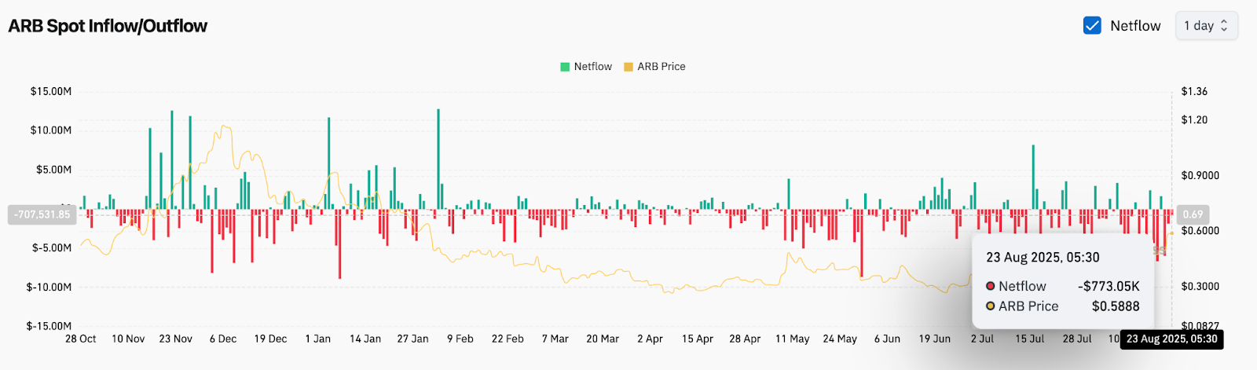The image size is (1257, 370).
Task: Click the 0.69 right axis price marker
Action: pos(1193,214)
